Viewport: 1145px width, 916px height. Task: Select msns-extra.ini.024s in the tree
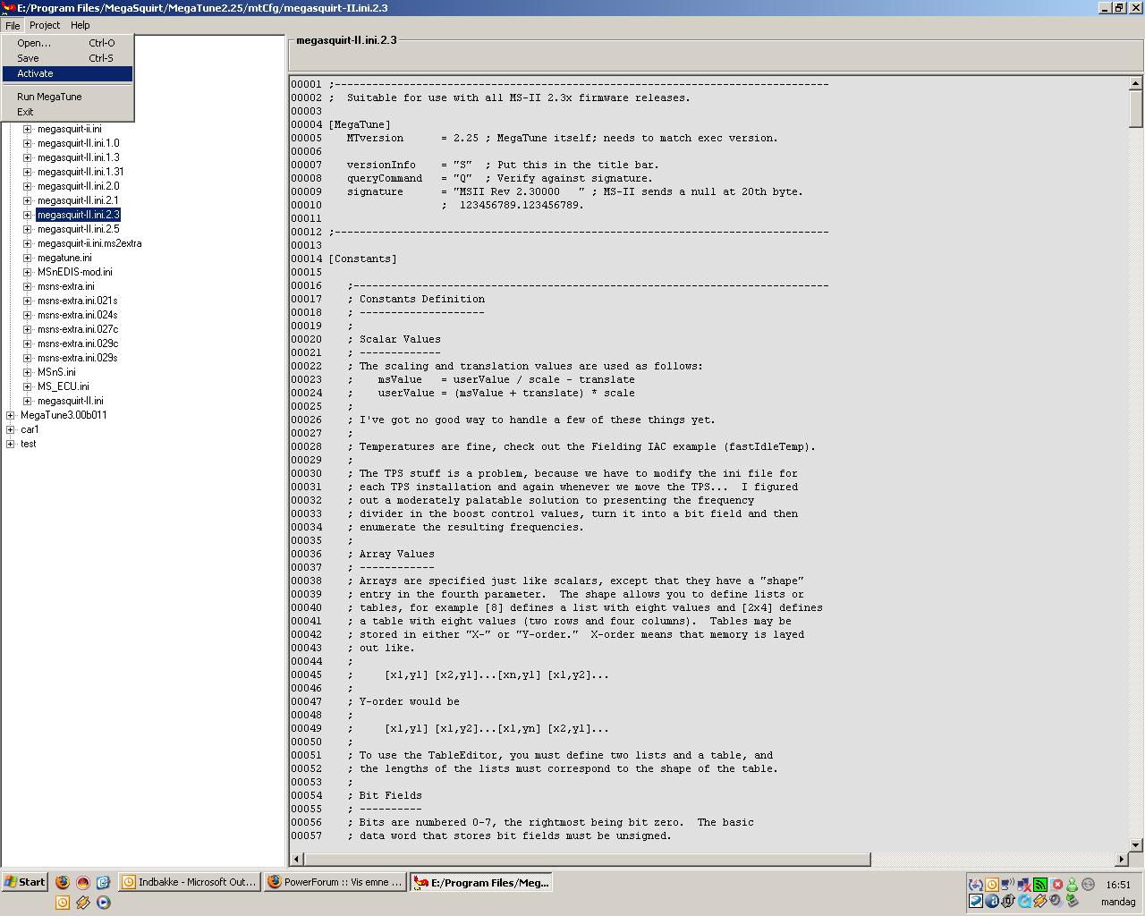point(78,315)
